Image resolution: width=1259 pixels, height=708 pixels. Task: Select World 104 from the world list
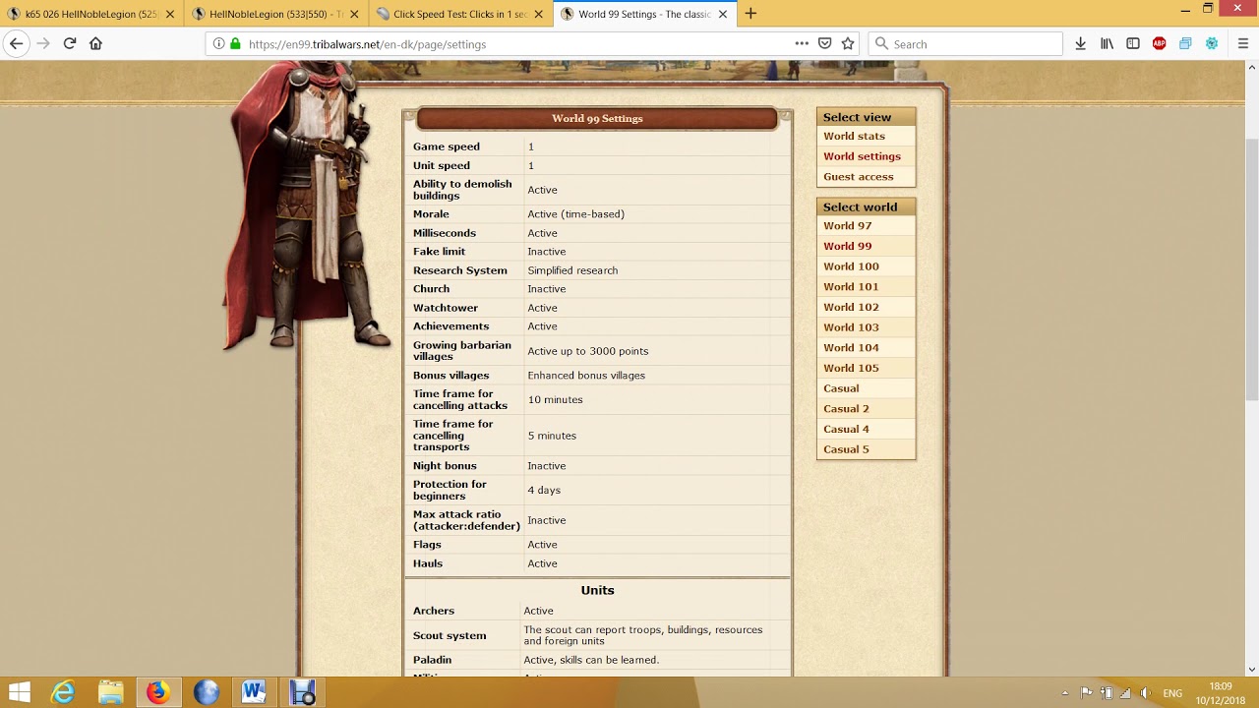tap(851, 347)
